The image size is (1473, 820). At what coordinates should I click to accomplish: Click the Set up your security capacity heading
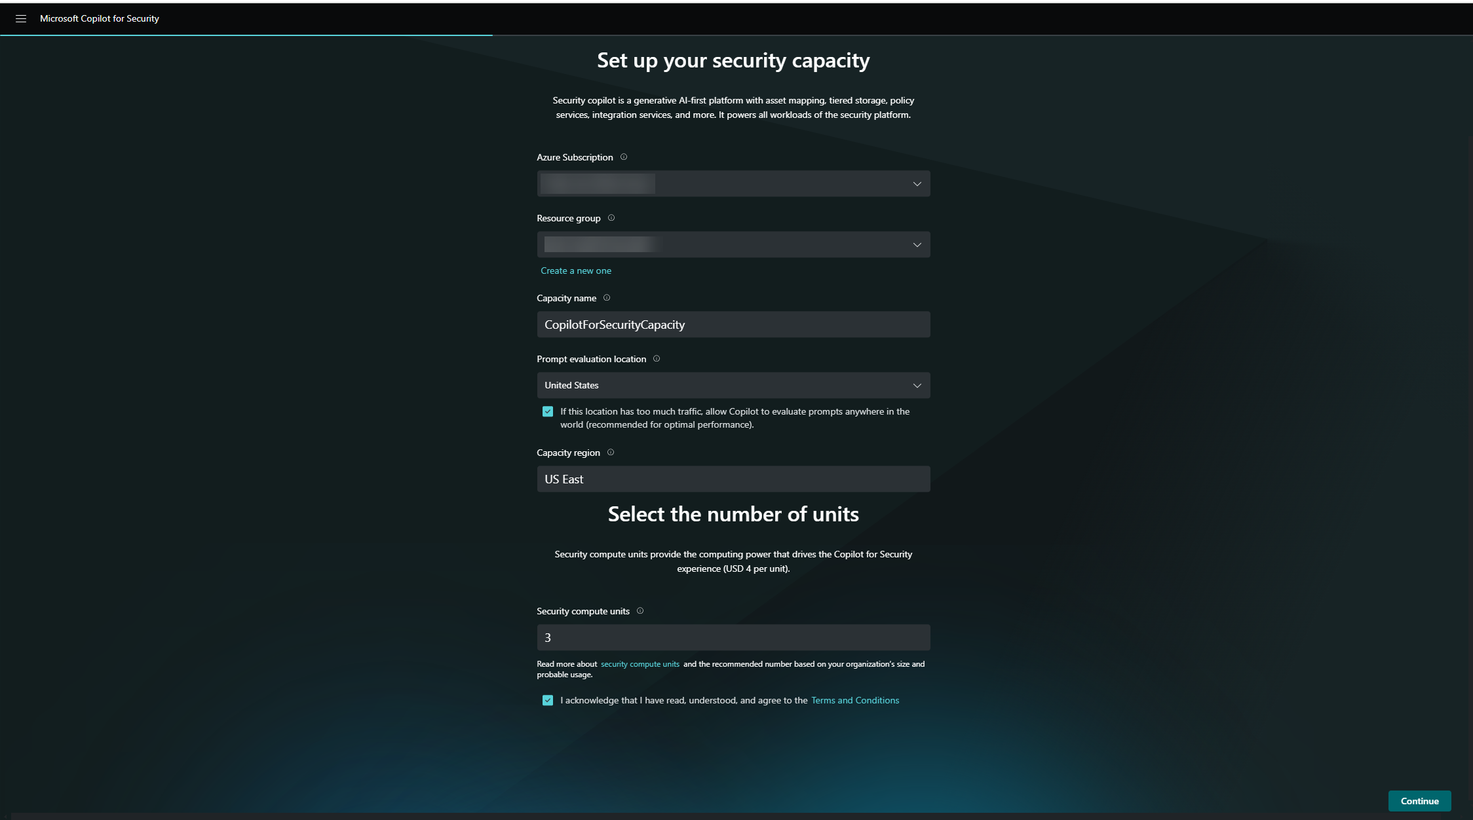click(x=733, y=60)
